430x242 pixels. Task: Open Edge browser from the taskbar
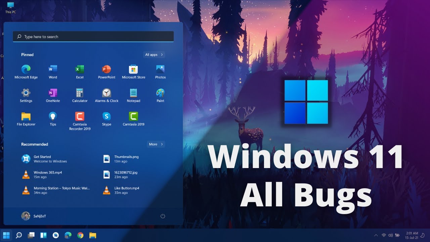tap(68, 235)
